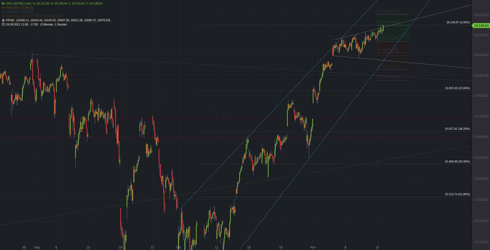The width and height of the screenshot is (490, 250).
Task: Click the 16.000,00 price axis label
Action: tap(481, 55)
